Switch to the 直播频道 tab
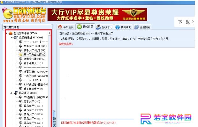This screenshot has width=198, height=127. click(x=142, y=27)
